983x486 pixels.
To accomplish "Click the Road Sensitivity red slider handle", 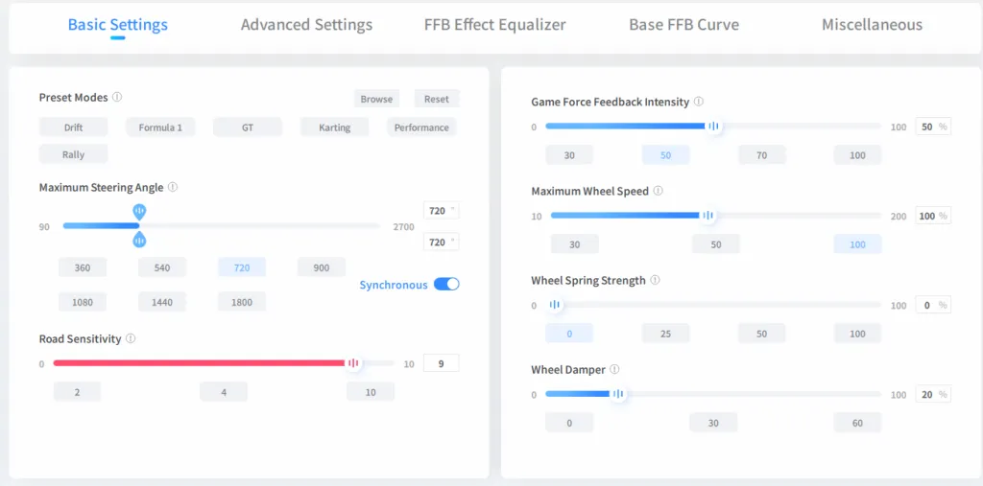I will click(x=353, y=363).
